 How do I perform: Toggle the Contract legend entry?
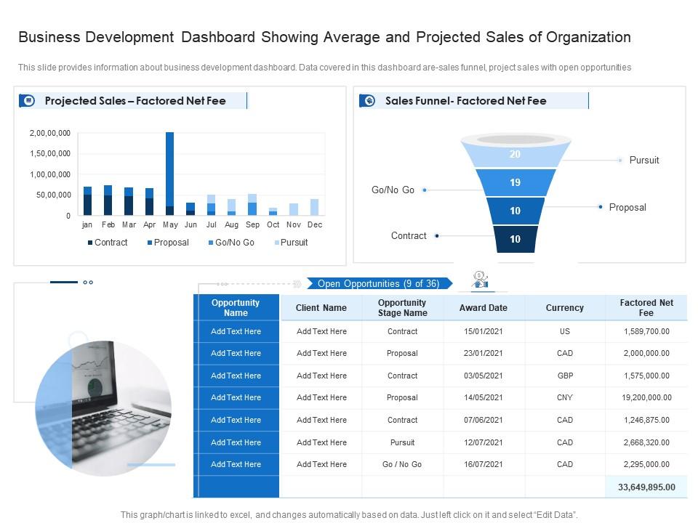[x=106, y=243]
